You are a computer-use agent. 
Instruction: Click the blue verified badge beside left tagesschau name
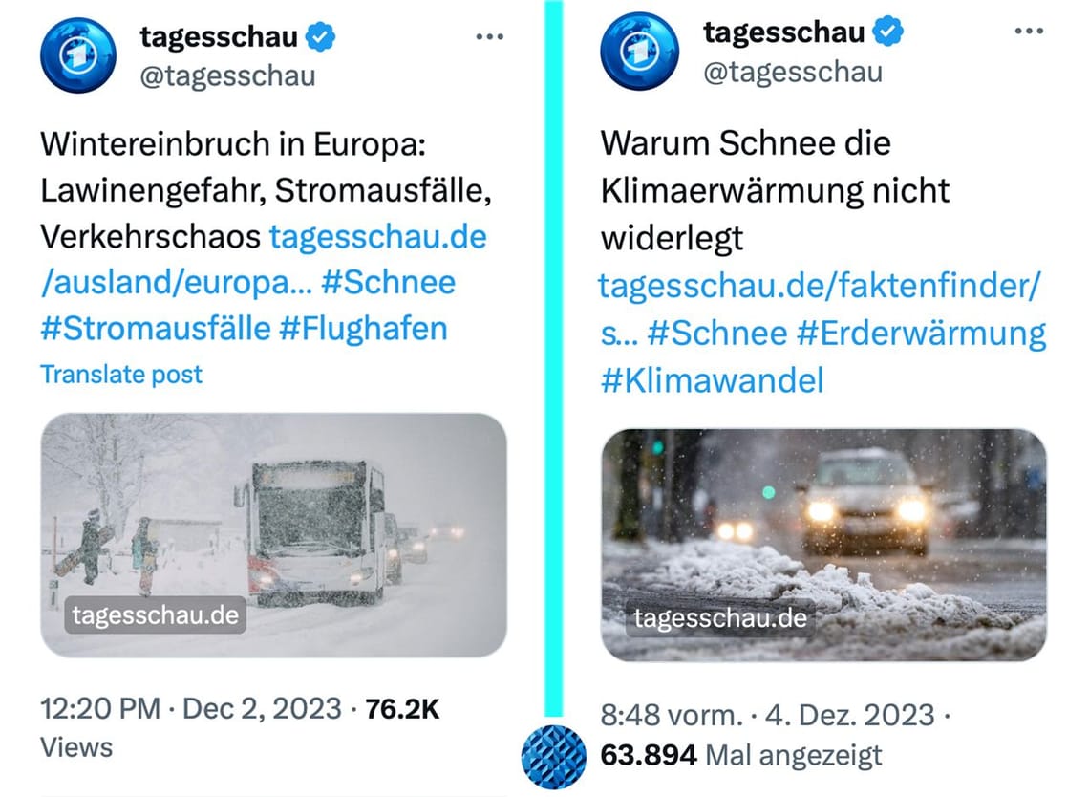click(319, 35)
